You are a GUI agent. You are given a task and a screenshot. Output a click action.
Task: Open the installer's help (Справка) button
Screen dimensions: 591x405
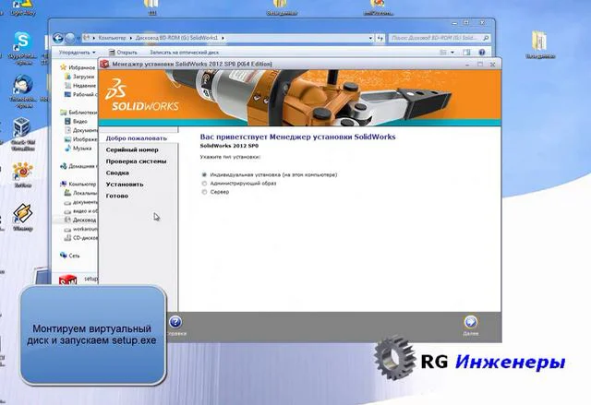point(175,322)
